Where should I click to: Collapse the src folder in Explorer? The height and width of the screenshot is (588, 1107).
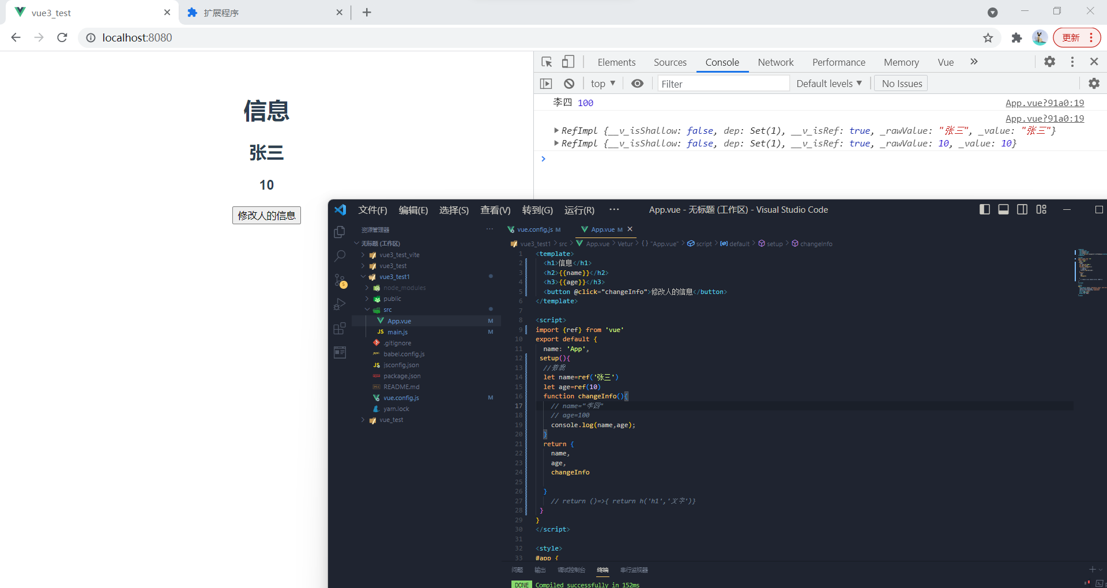pyautogui.click(x=367, y=310)
